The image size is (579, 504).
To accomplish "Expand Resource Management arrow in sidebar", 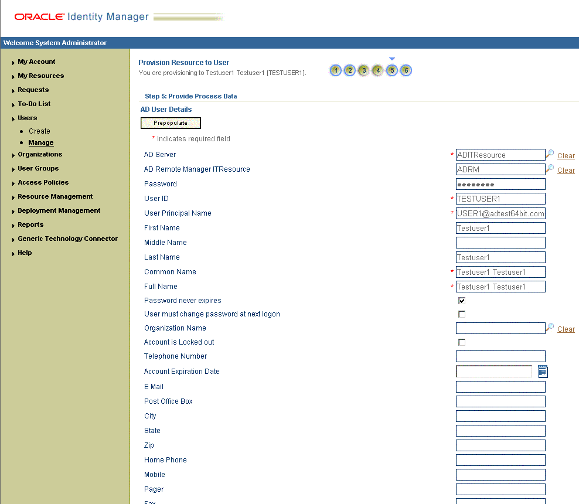I will (13, 197).
